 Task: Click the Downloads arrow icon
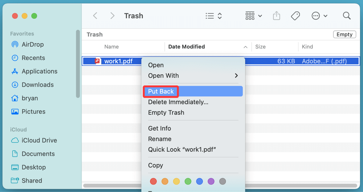[15, 84]
